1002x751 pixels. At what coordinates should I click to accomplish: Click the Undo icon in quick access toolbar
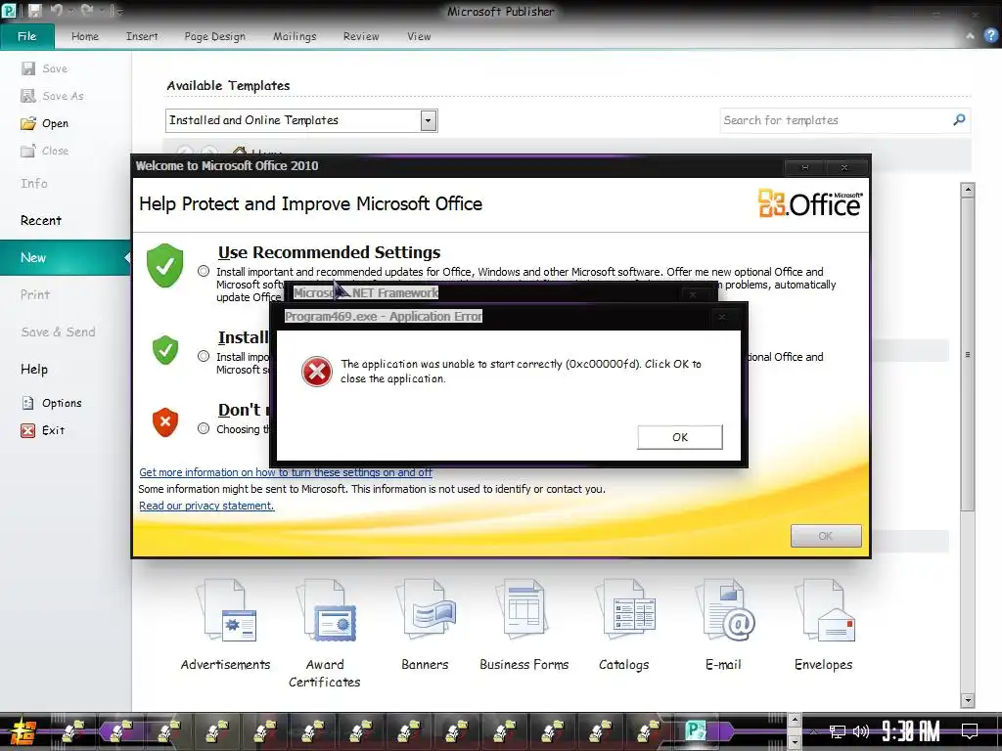click(x=56, y=11)
